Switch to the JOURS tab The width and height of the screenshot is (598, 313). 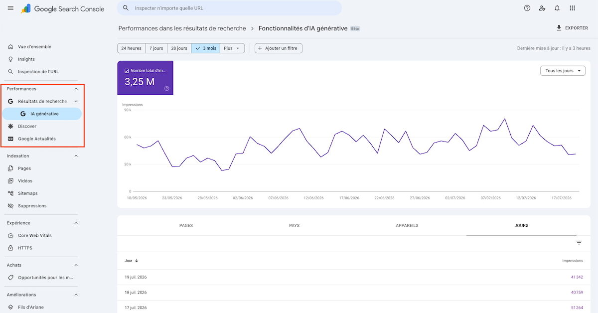[x=521, y=226]
